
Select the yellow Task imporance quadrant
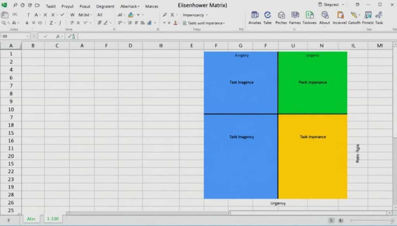click(313, 156)
